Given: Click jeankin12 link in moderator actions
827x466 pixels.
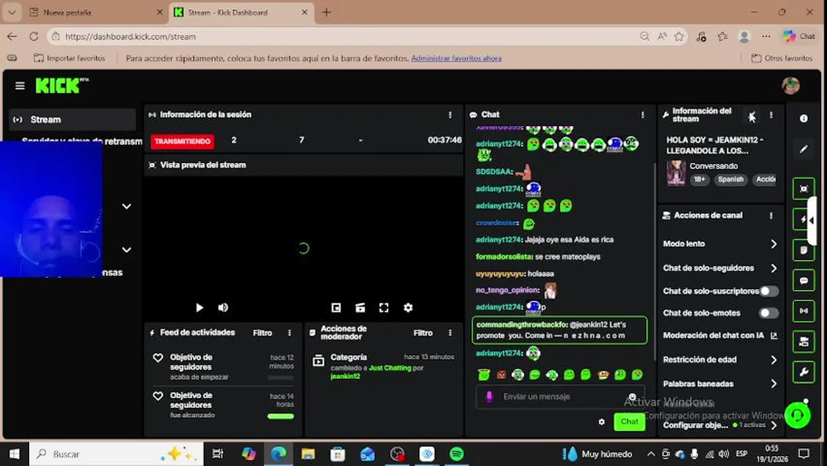Looking at the screenshot, I should pyautogui.click(x=345, y=377).
